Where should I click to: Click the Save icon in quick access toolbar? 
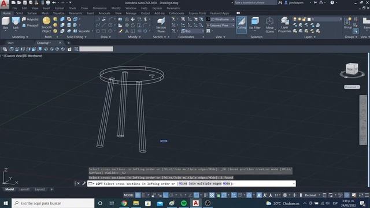click(25, 2)
